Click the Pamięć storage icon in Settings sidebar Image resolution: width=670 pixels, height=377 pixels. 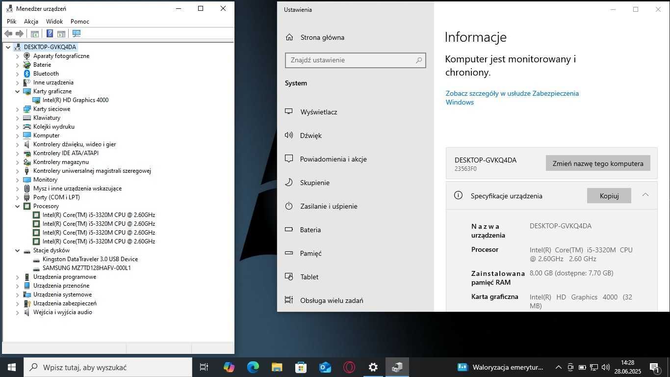289,253
